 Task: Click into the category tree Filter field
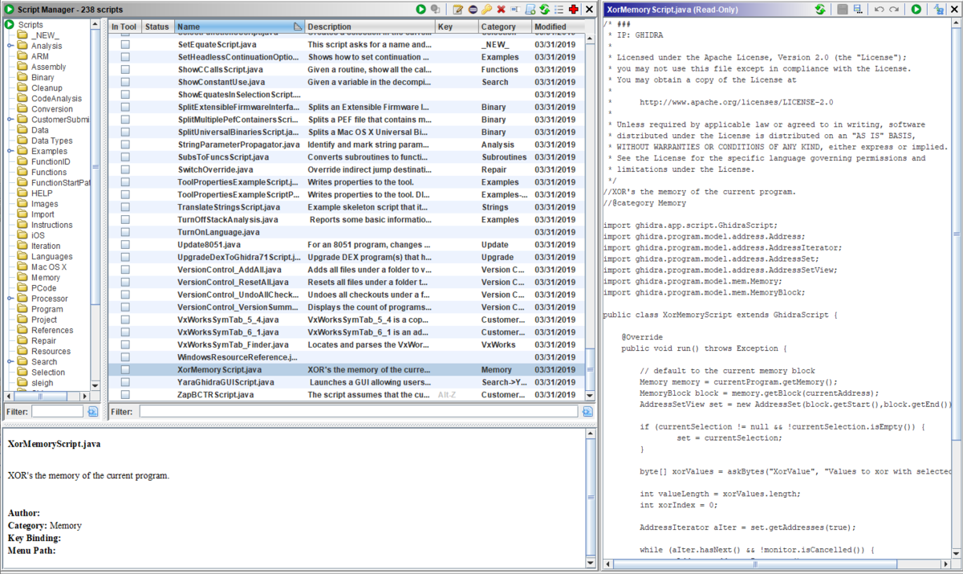pos(57,411)
